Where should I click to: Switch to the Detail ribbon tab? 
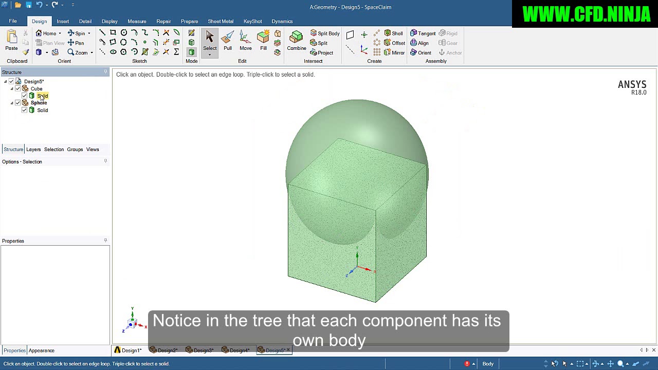coord(85,22)
